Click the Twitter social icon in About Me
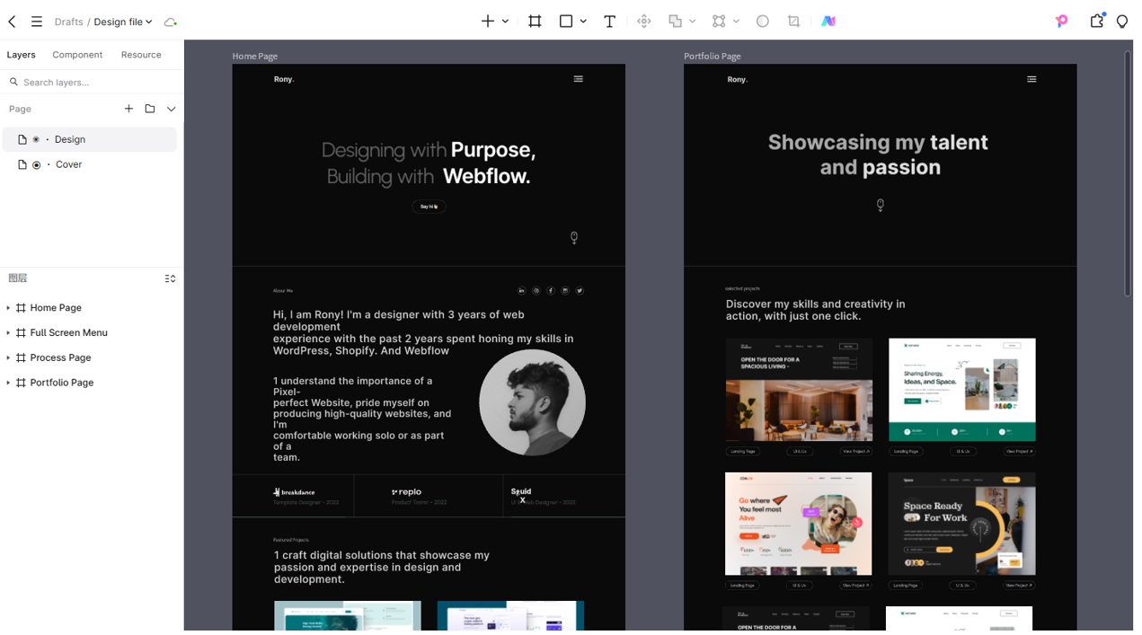 (x=580, y=291)
